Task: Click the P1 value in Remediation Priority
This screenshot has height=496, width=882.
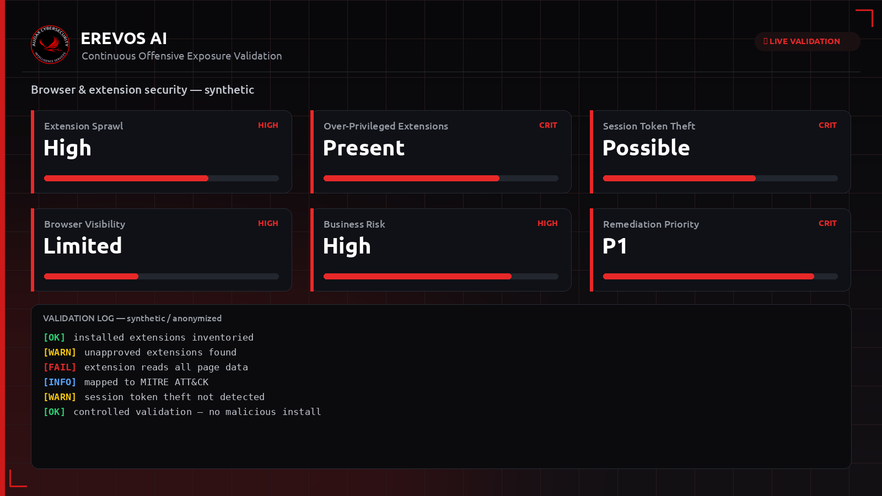Action: [x=615, y=246]
